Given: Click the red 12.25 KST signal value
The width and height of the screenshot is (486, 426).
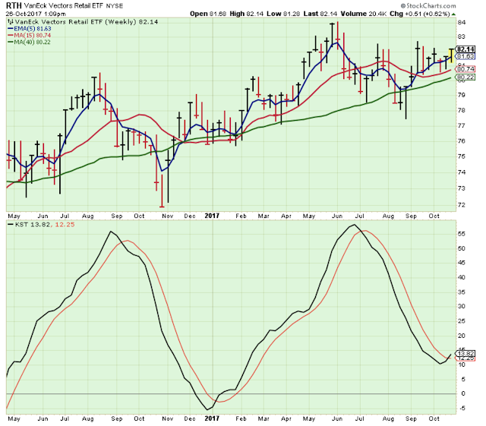Looking at the screenshot, I should pos(65,225).
